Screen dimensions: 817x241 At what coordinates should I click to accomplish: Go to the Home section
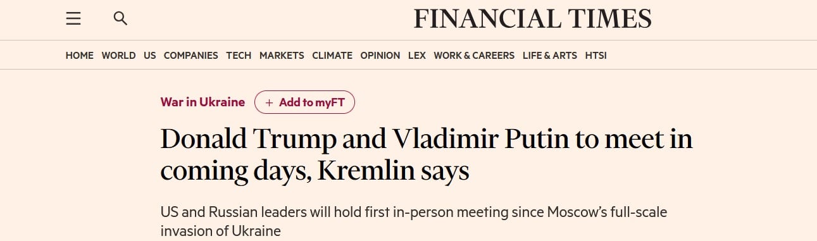click(79, 56)
